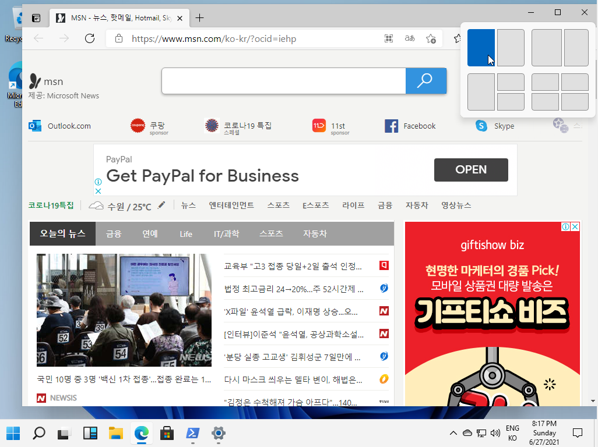Click the back arrow in Edge
598x447 pixels.
[38, 38]
